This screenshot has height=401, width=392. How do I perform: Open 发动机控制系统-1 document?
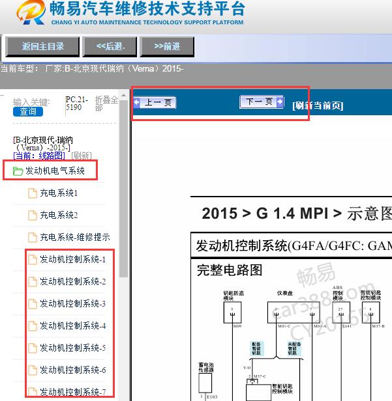73,259
